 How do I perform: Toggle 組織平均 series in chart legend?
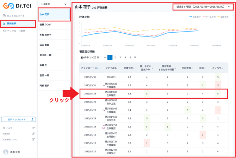tap(223, 17)
